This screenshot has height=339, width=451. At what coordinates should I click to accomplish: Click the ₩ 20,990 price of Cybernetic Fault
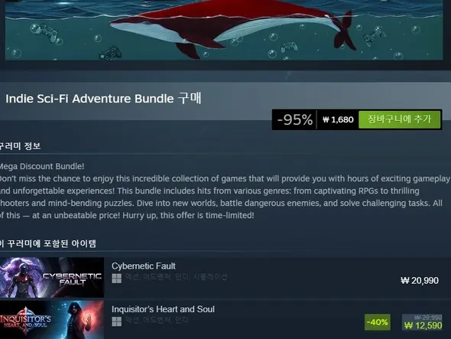pos(420,281)
